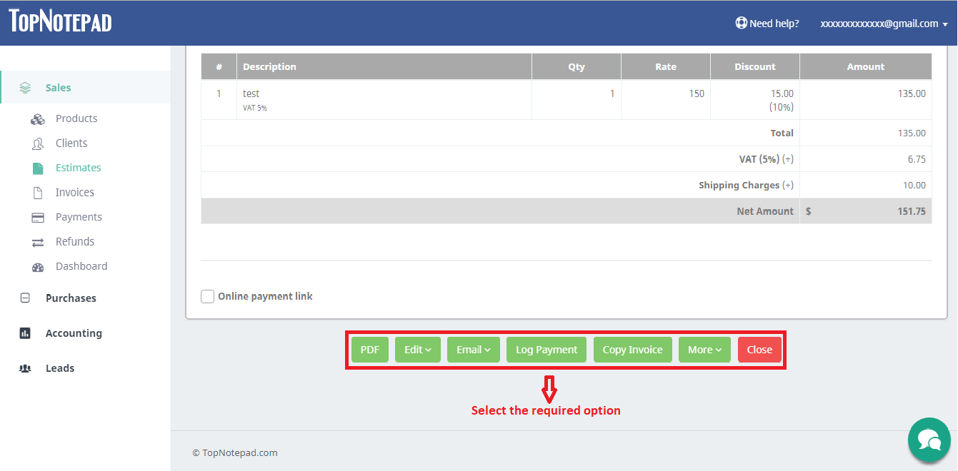Click the Estimates document icon
This screenshot has width=958, height=471.
pyautogui.click(x=38, y=168)
